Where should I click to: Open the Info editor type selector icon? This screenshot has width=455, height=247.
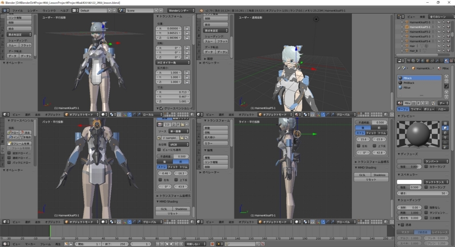pos(6,11)
